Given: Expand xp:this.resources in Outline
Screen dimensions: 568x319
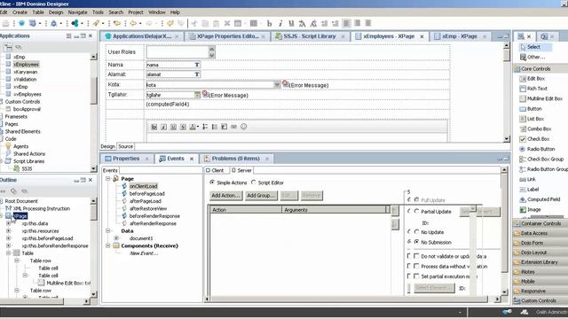Looking at the screenshot, I should click(8, 230).
